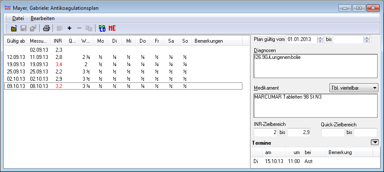Open the Tbl. viertelbar dropdown
The width and height of the screenshot is (384, 172).
click(354, 87)
